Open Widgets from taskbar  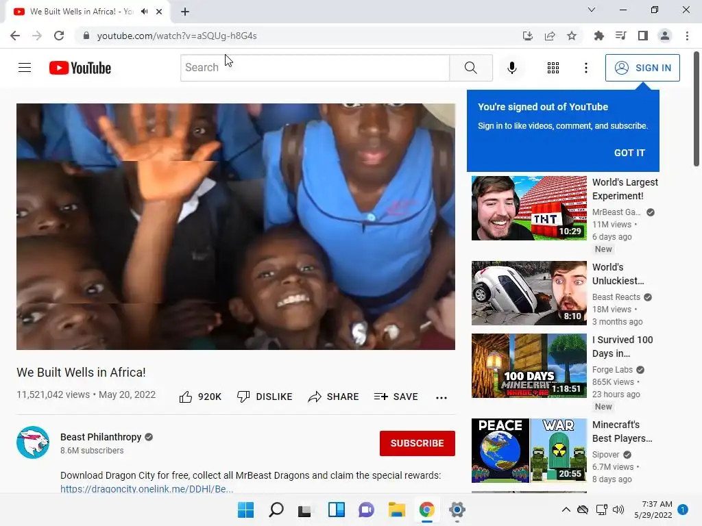pyautogui.click(x=336, y=510)
